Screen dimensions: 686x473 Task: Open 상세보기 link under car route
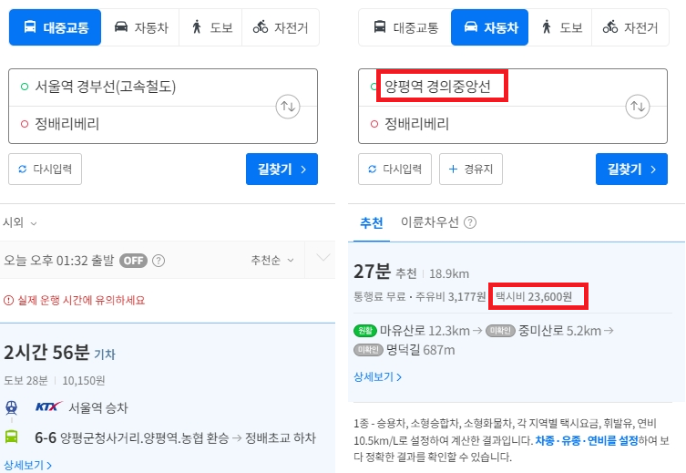[x=377, y=375]
